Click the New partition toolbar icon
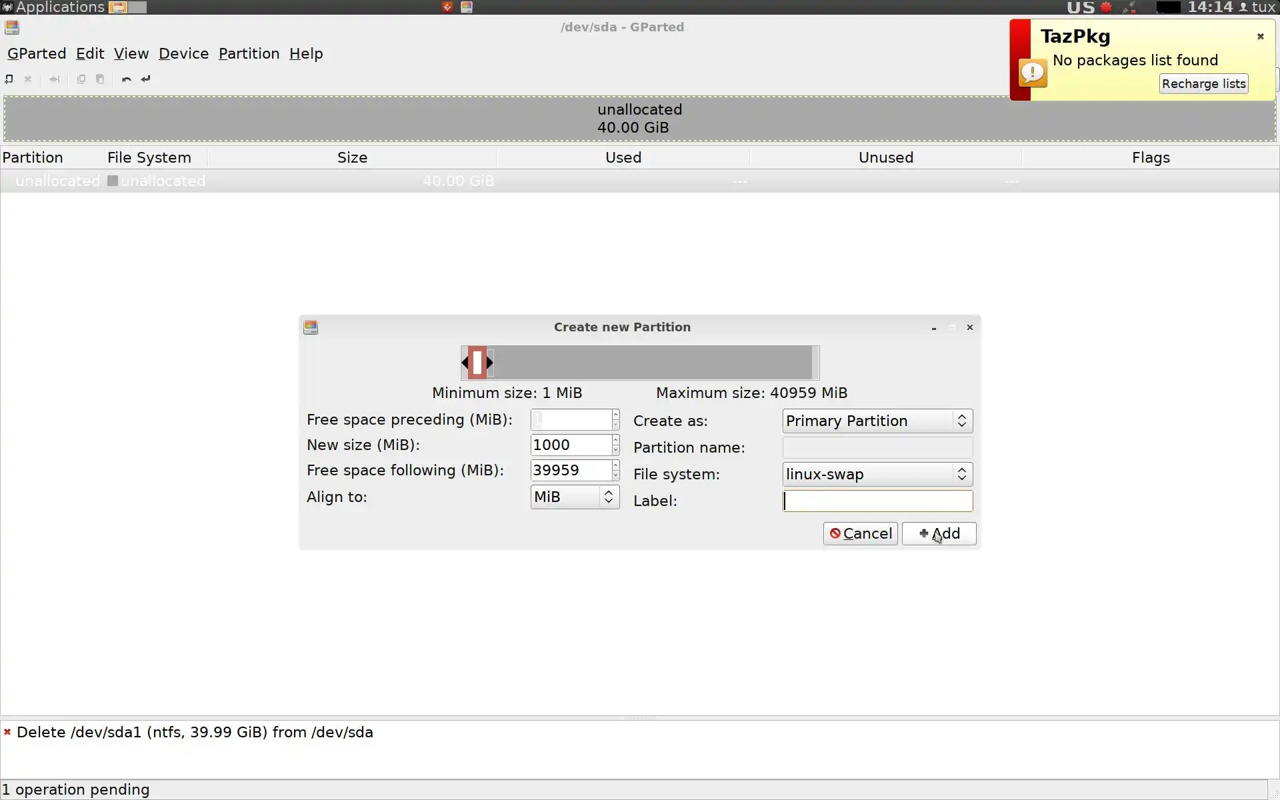The width and height of the screenshot is (1280, 800). (x=9, y=79)
